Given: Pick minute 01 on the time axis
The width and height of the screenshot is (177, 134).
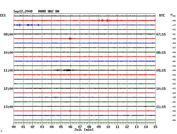Looking at the screenshot, I should pos(23,127).
